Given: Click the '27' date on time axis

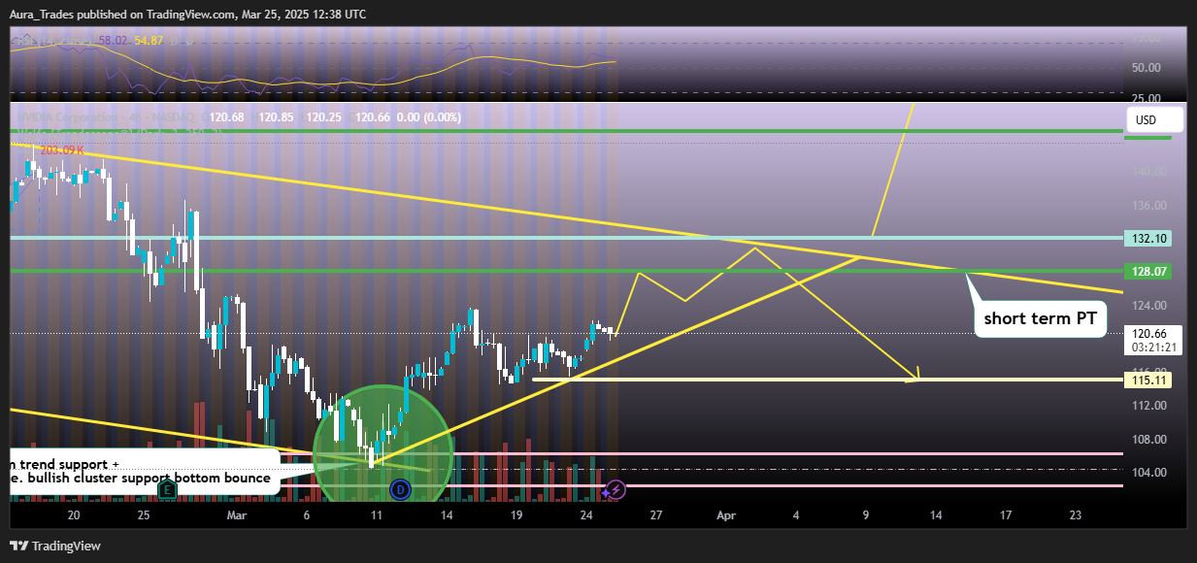Looking at the screenshot, I should coord(657,514).
